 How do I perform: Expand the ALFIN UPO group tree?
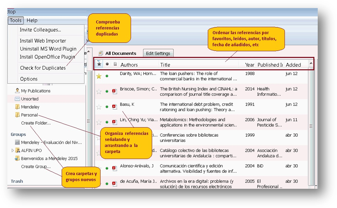[13, 150]
